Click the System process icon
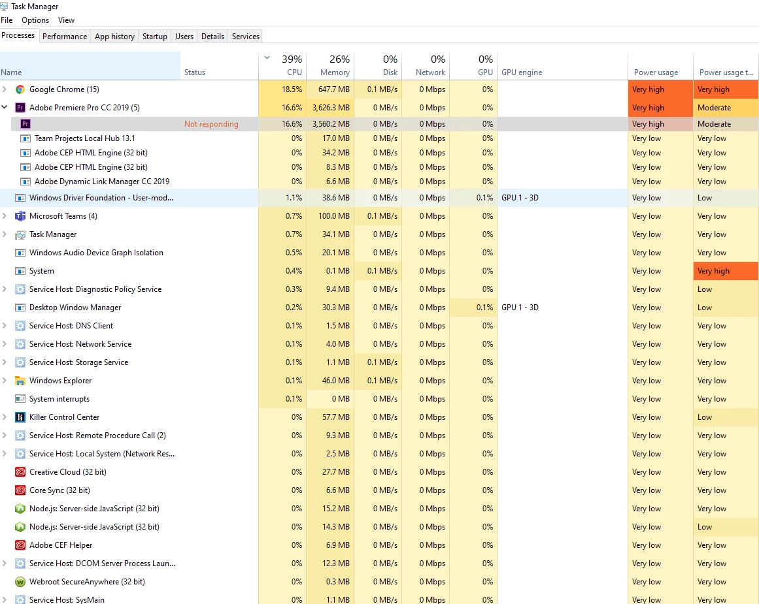Screen dimensions: 759x604 20,271
